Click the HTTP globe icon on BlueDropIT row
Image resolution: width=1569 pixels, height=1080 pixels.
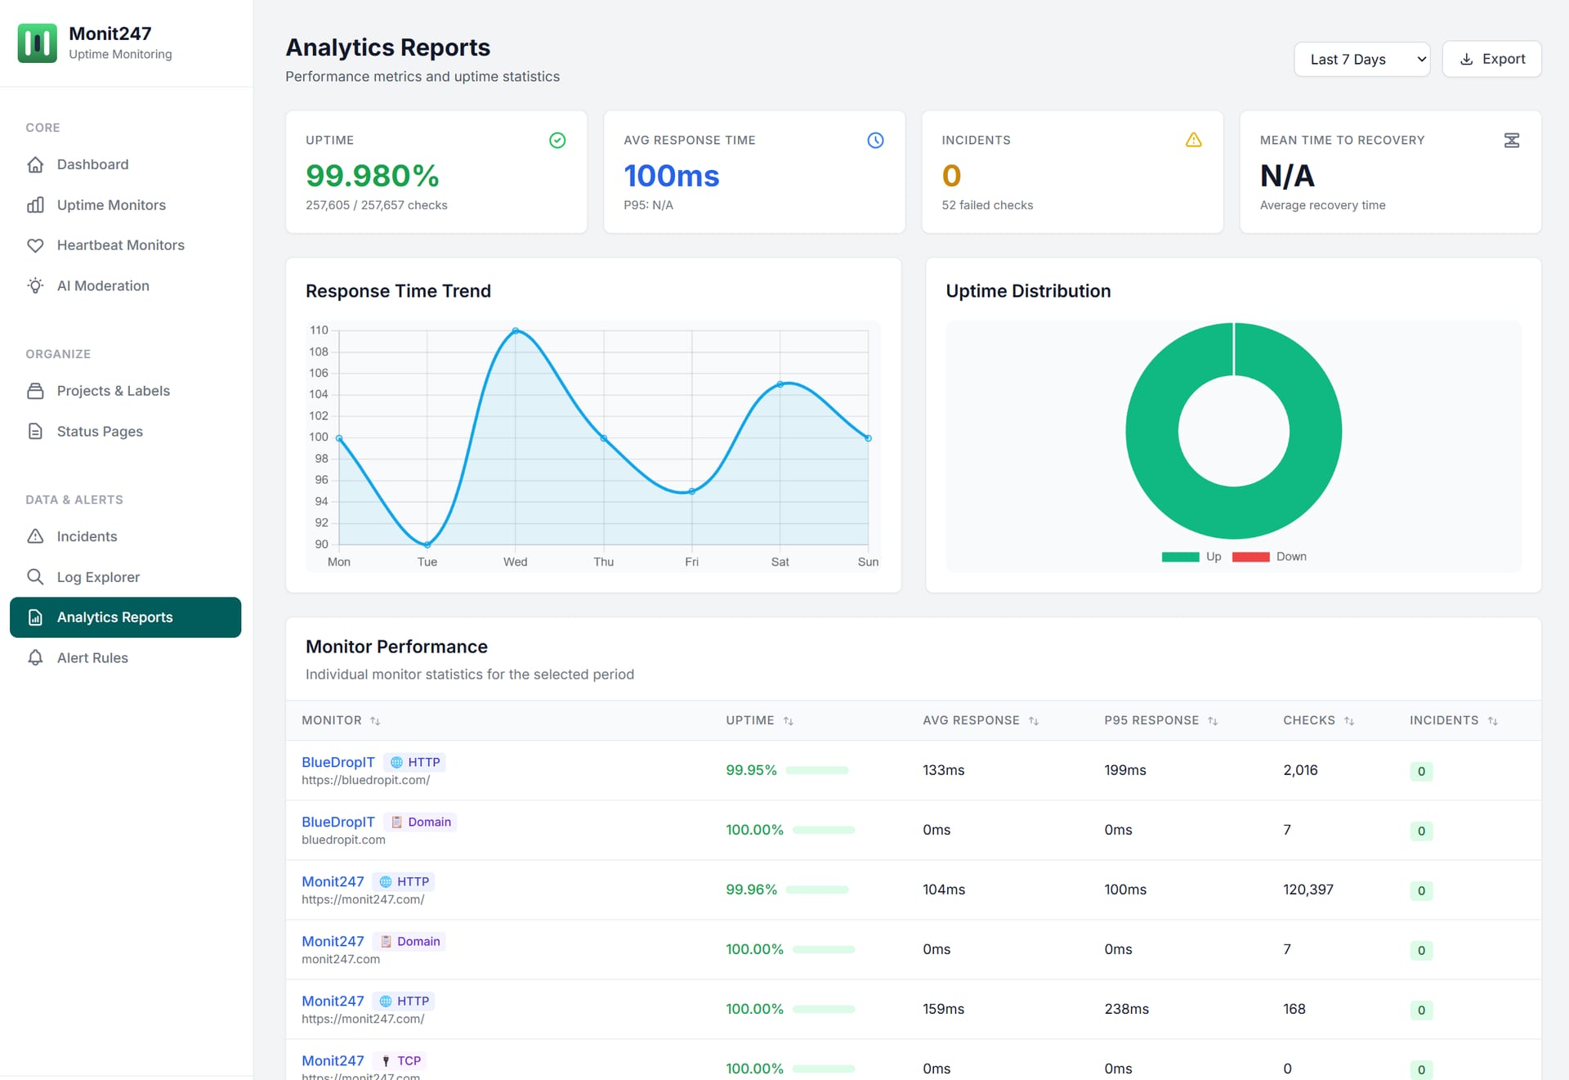[396, 763]
